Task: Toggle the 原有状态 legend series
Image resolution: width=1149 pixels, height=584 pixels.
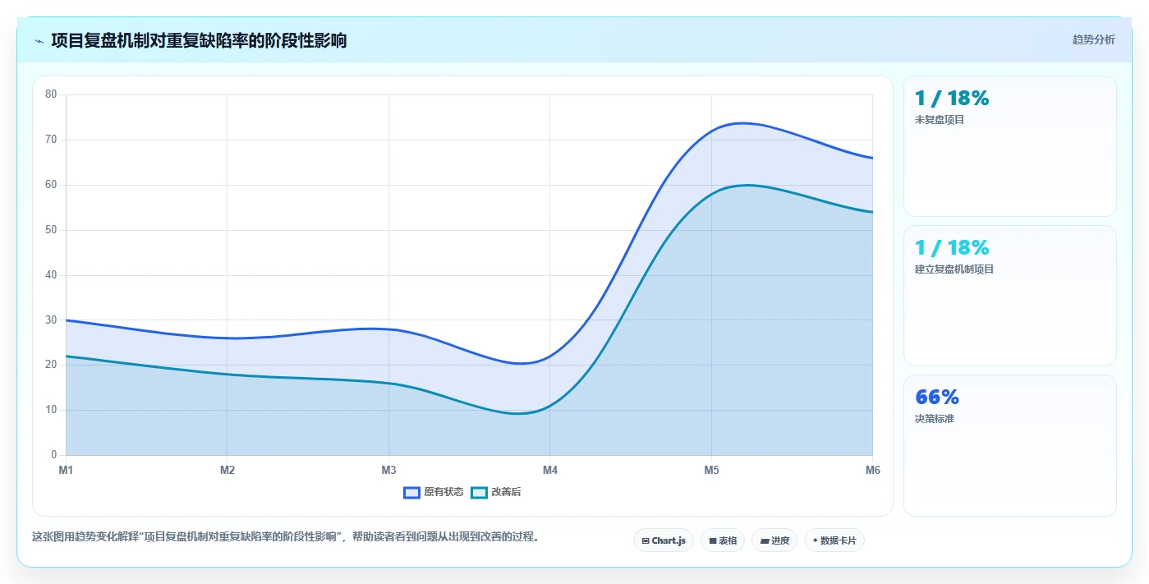Action: [434, 492]
